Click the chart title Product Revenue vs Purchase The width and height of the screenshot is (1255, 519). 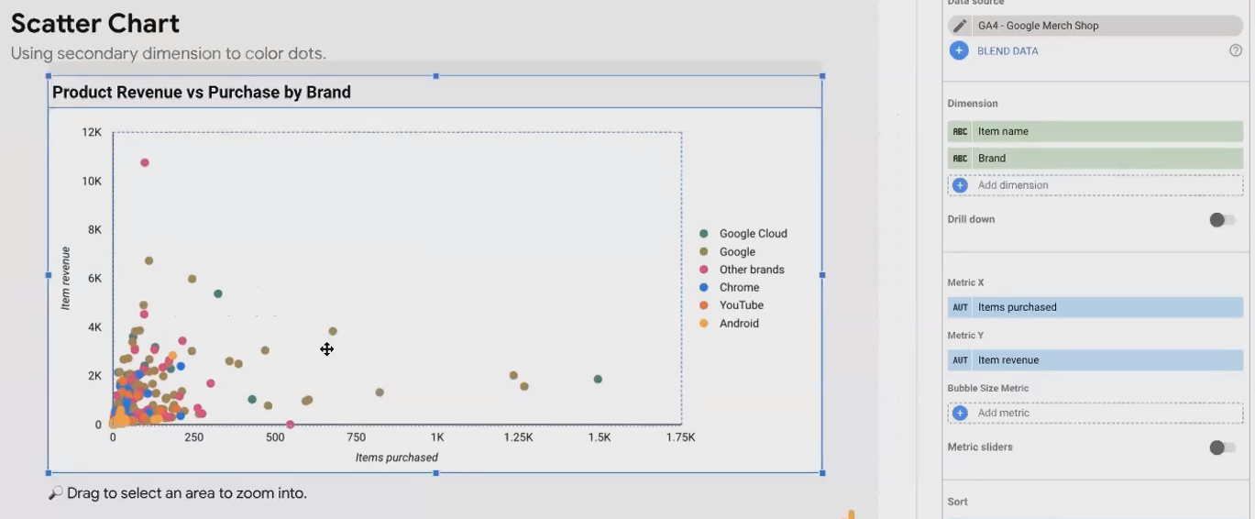click(202, 93)
